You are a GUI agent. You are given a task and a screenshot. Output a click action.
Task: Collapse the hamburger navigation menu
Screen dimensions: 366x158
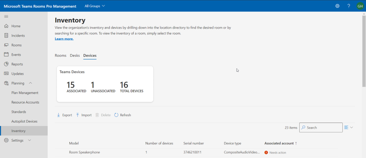(x=6, y=16)
